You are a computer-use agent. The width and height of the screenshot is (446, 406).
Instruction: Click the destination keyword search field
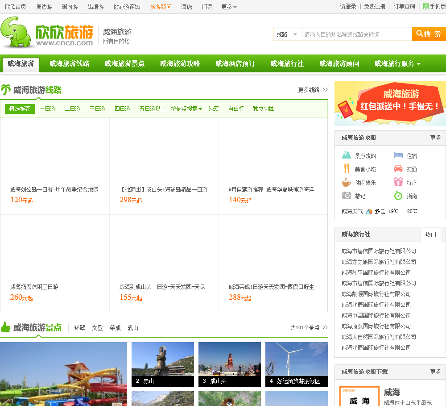pos(357,34)
